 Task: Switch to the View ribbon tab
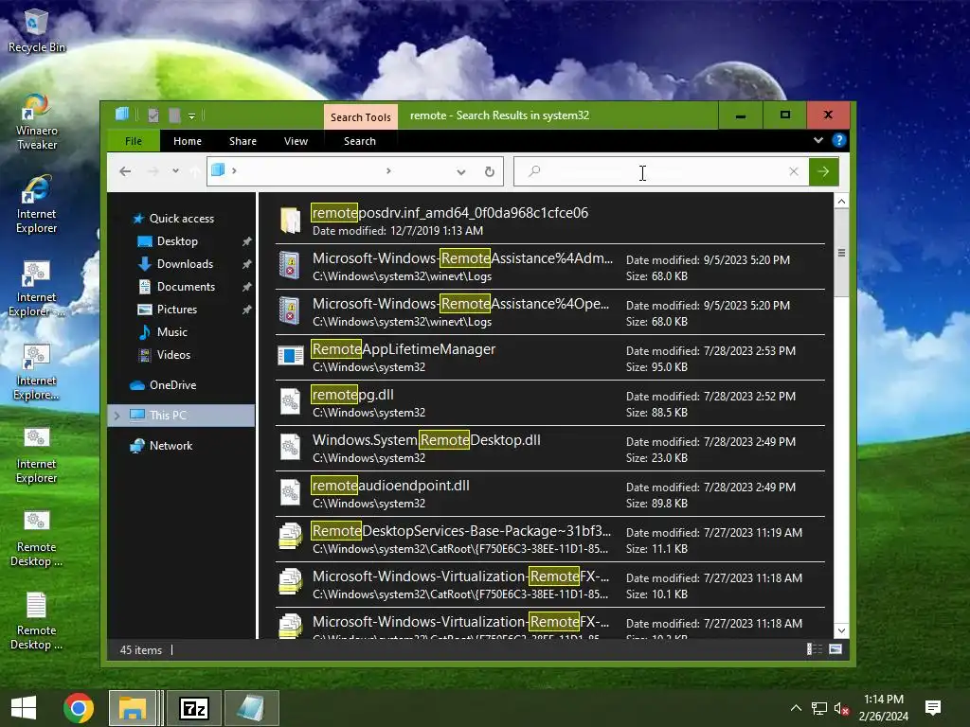(296, 141)
